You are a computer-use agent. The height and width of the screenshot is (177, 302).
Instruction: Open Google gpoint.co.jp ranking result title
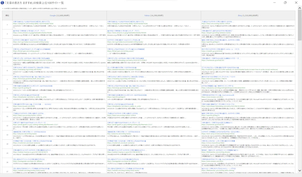coord(29,123)
